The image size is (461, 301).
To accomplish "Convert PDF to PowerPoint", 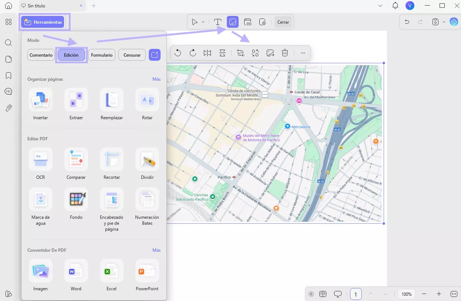I will tap(147, 275).
